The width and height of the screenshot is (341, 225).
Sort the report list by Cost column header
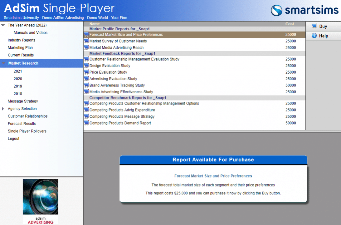tap(289, 24)
